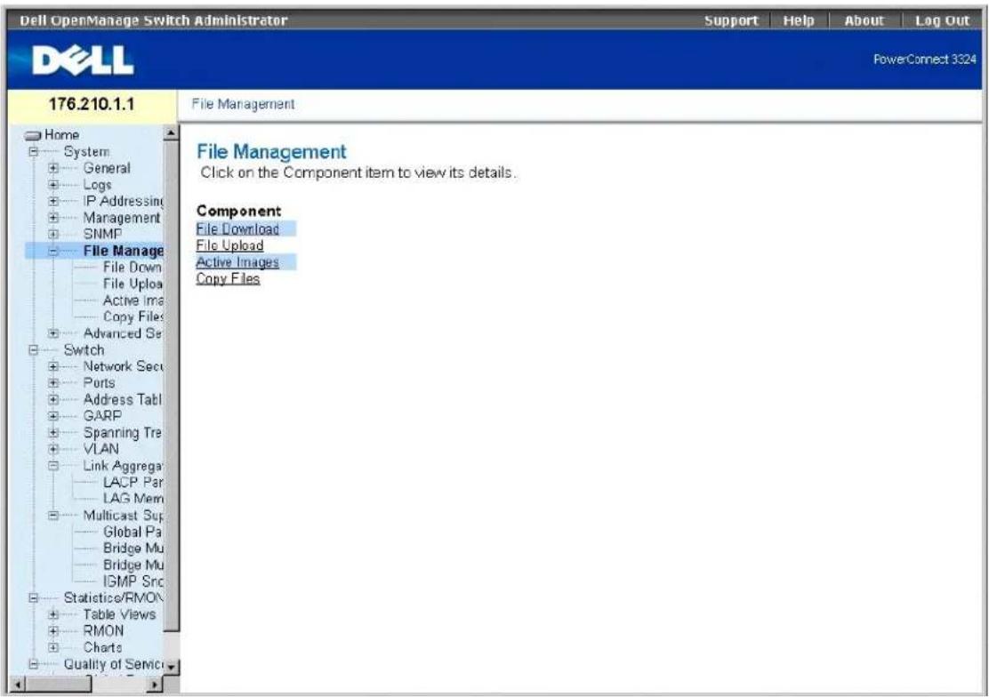
Task: Select the System tree label
Action: click(x=86, y=152)
